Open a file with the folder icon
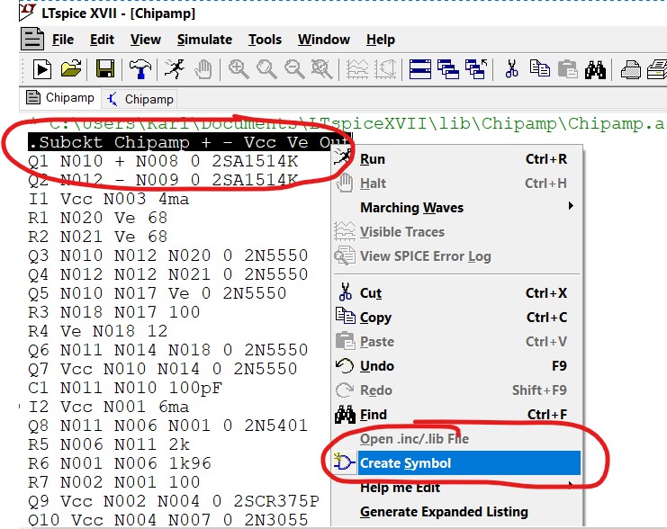This screenshot has height=529, width=667. click(x=71, y=69)
